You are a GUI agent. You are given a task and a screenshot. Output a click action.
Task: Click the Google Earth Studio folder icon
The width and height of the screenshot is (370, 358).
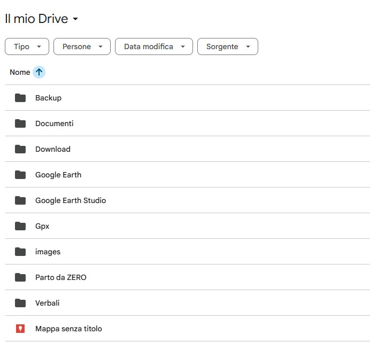(x=20, y=200)
